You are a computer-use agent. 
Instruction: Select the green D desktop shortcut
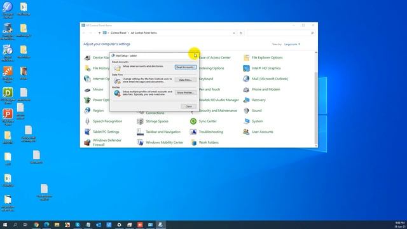point(8,95)
